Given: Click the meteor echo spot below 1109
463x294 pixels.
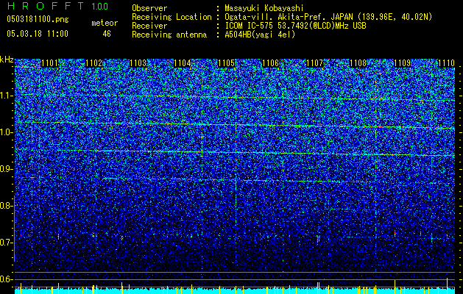Looking at the screenshot, I should [395, 234].
